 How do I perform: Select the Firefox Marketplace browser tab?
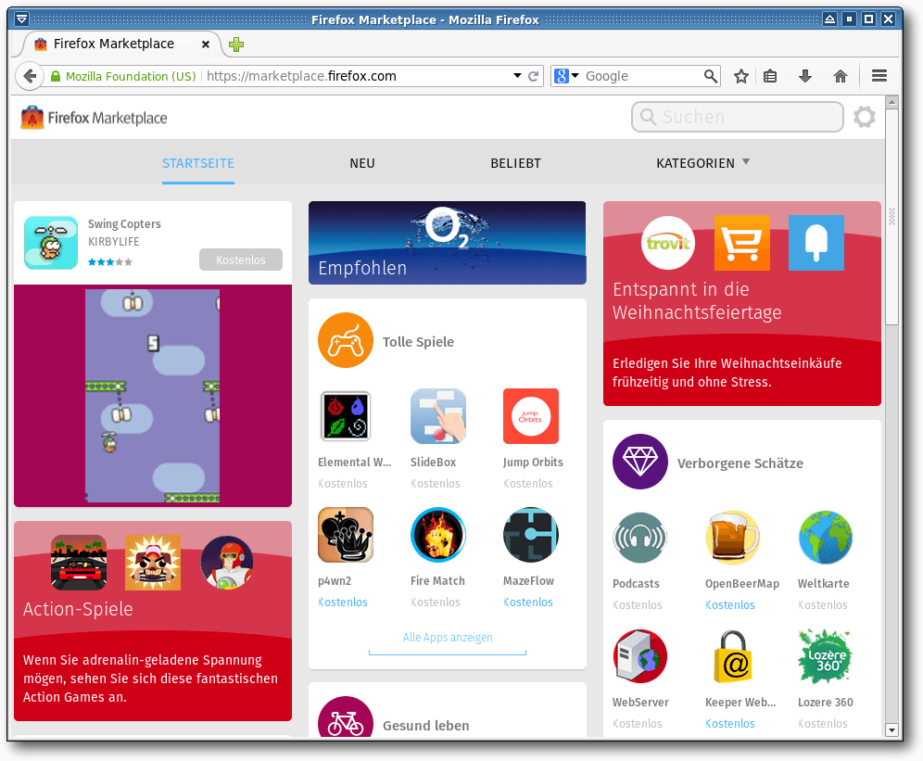(x=121, y=44)
